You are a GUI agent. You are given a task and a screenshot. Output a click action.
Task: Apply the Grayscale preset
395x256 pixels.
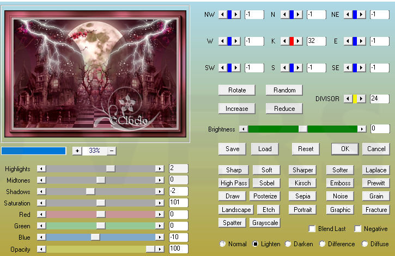point(265,223)
